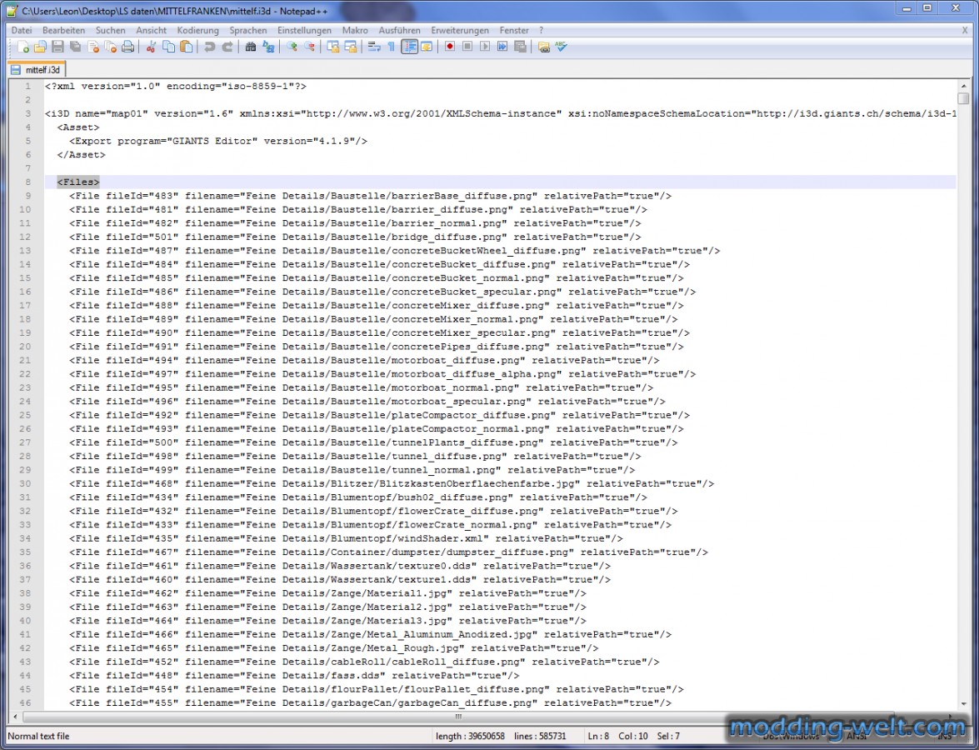Start macro recording with red dot
Image resolution: width=979 pixels, height=750 pixels.
pos(450,47)
